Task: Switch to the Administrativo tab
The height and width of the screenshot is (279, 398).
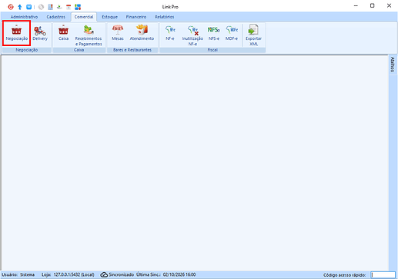Action: (x=24, y=17)
